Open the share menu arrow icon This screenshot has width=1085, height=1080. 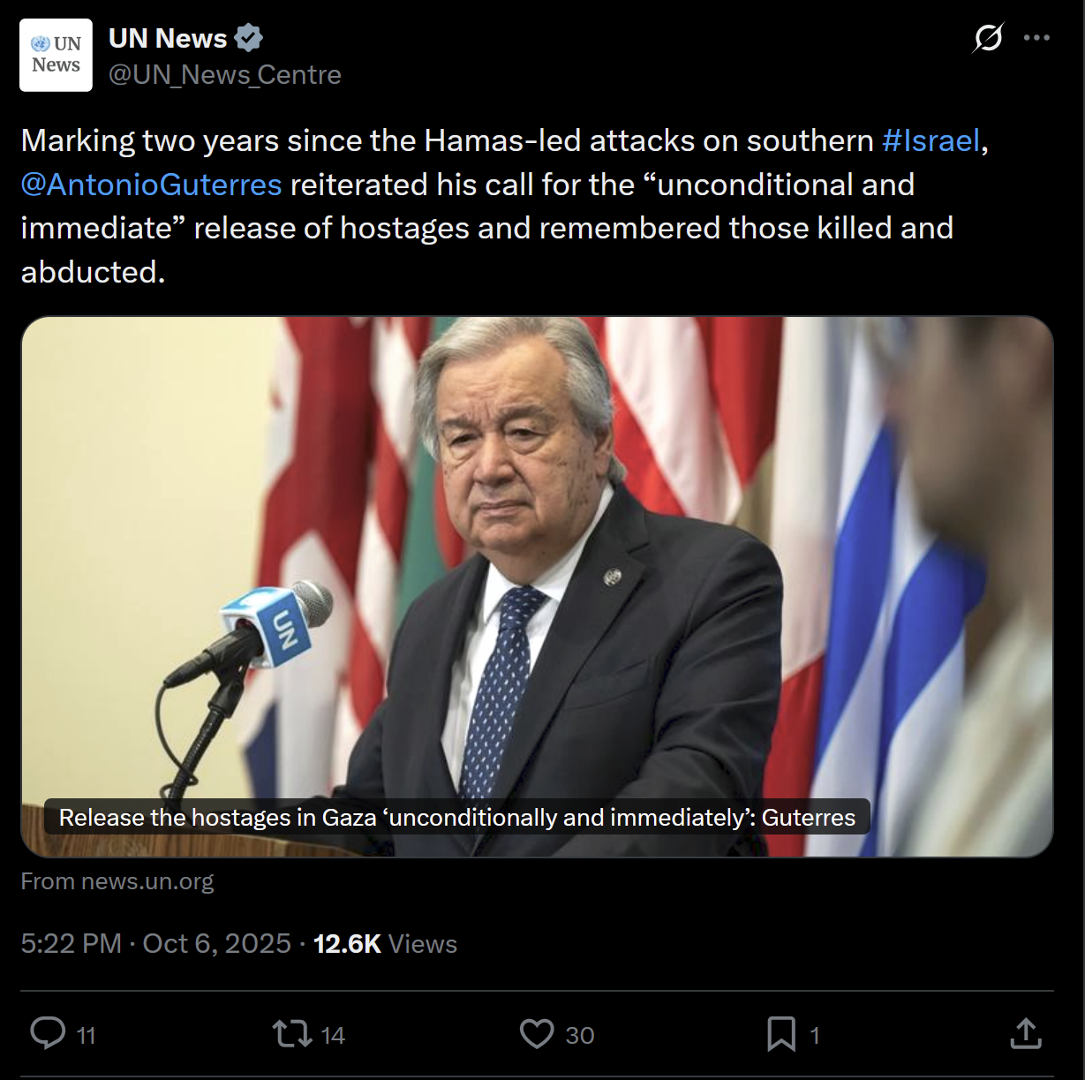pyautogui.click(x=1025, y=1033)
